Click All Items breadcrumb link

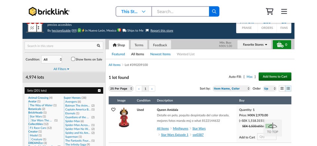[115, 65]
